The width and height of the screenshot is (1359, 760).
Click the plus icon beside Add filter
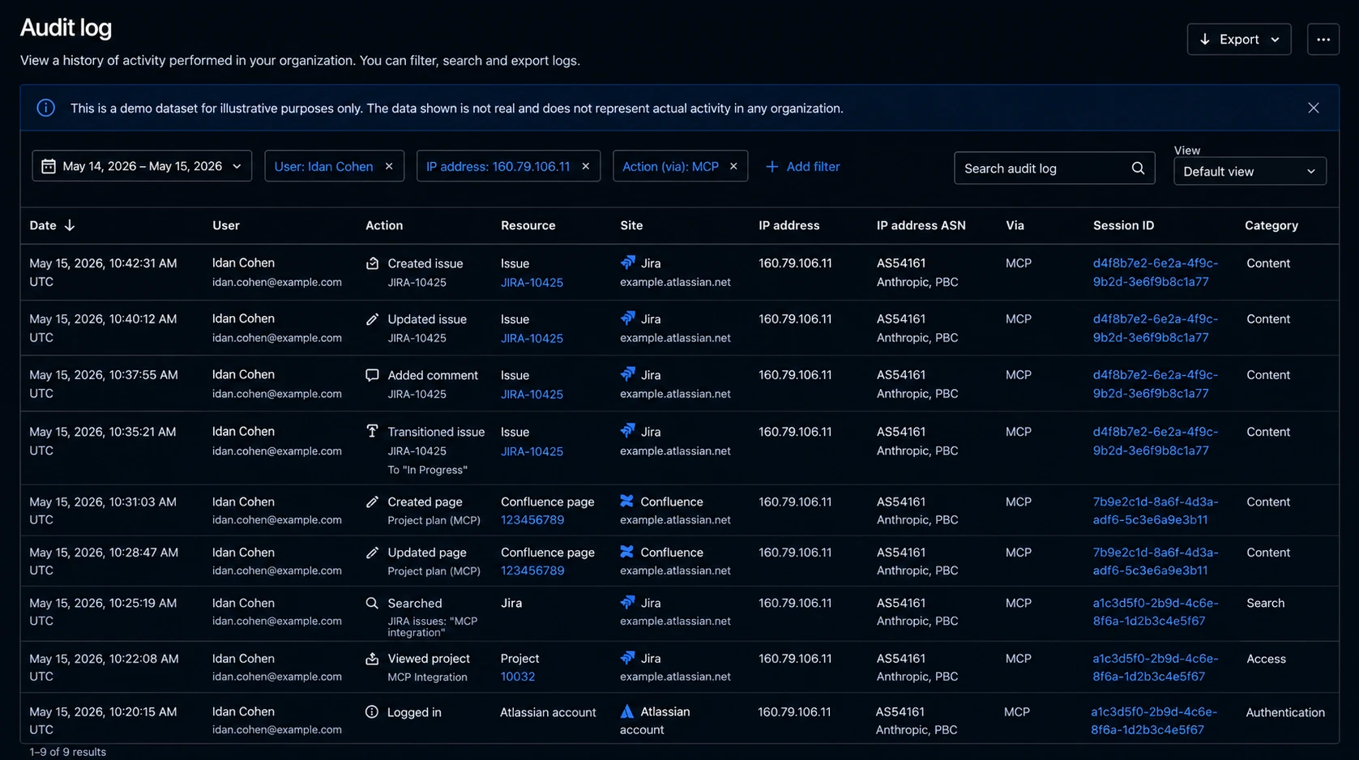772,166
